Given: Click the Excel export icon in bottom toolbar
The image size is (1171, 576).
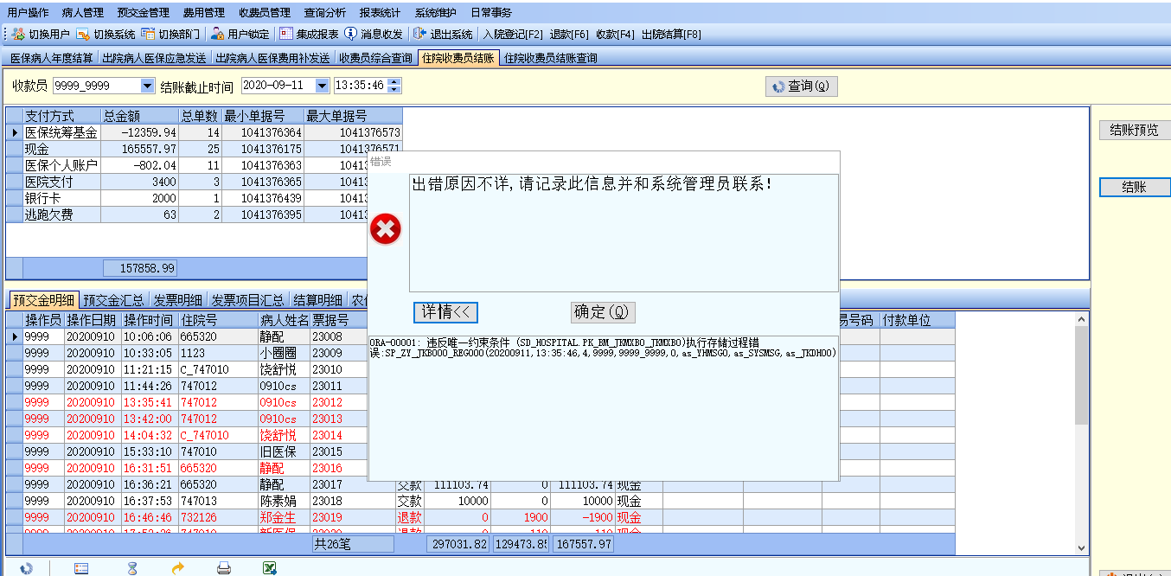Looking at the screenshot, I should 270,568.
